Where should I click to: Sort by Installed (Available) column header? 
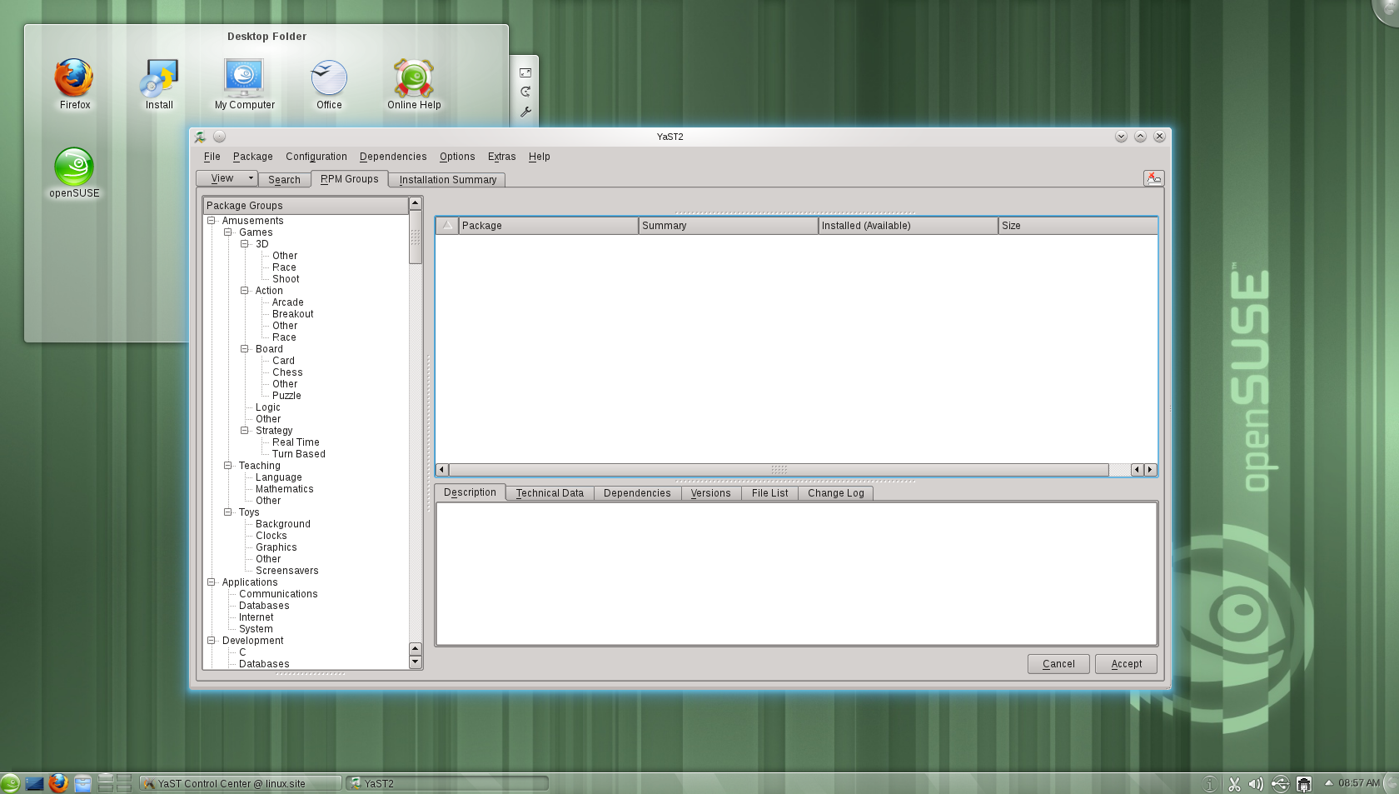[x=908, y=226]
